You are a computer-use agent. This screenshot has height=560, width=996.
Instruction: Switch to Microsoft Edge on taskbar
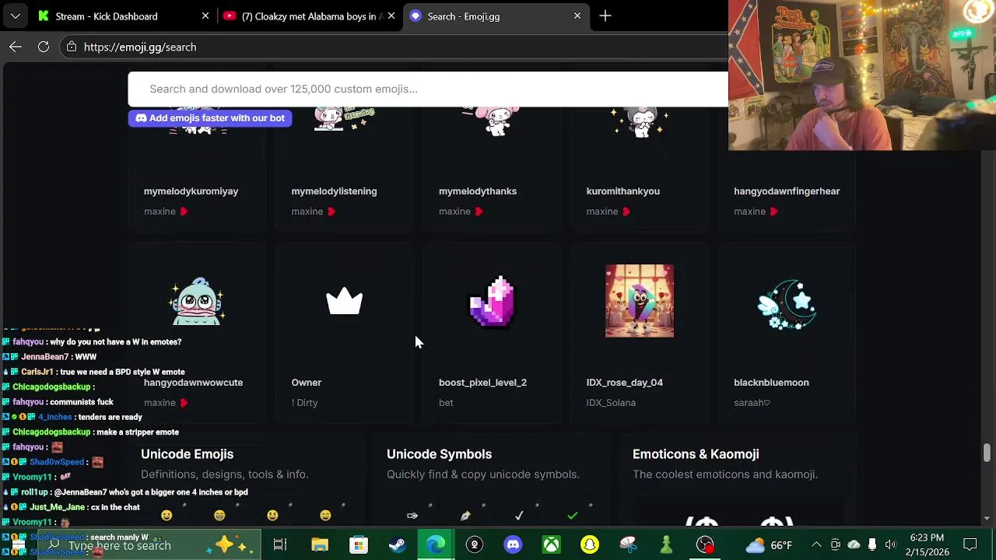[x=436, y=544]
